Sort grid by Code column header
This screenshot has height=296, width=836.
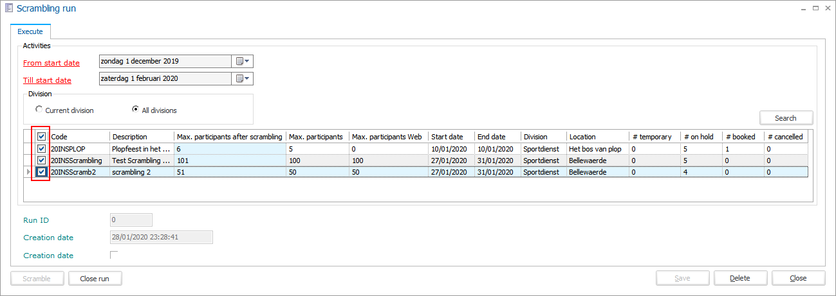tap(77, 137)
